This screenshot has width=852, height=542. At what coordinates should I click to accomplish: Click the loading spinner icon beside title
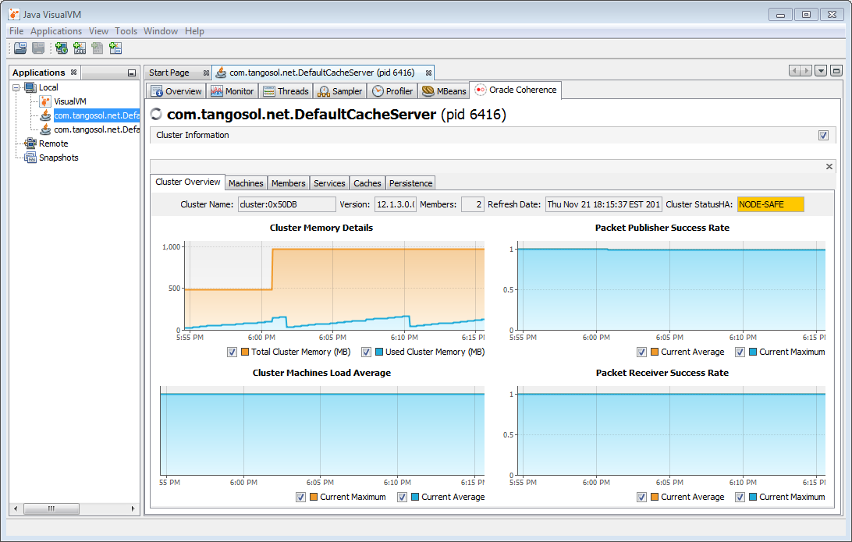[x=156, y=114]
